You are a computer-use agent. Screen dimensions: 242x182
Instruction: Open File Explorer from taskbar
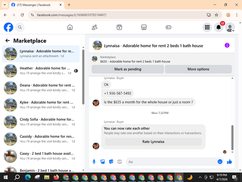tap(46, 178)
